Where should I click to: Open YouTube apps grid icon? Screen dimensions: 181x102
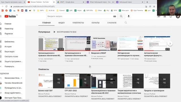pyautogui.click(x=165, y=16)
